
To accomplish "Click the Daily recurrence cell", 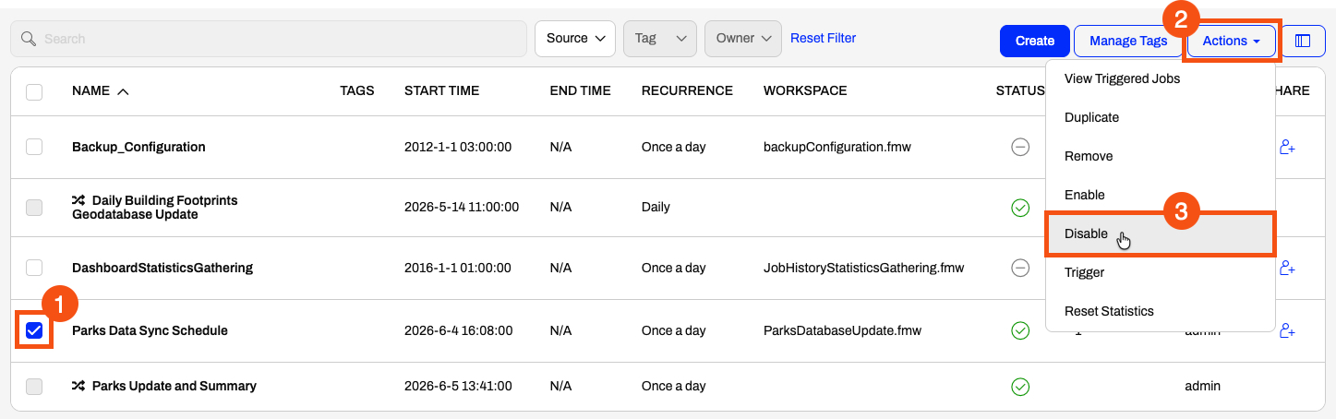I will [656, 208].
